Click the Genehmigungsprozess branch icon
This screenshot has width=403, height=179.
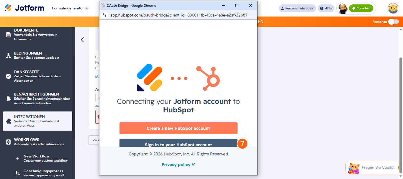pyautogui.click(x=18, y=173)
